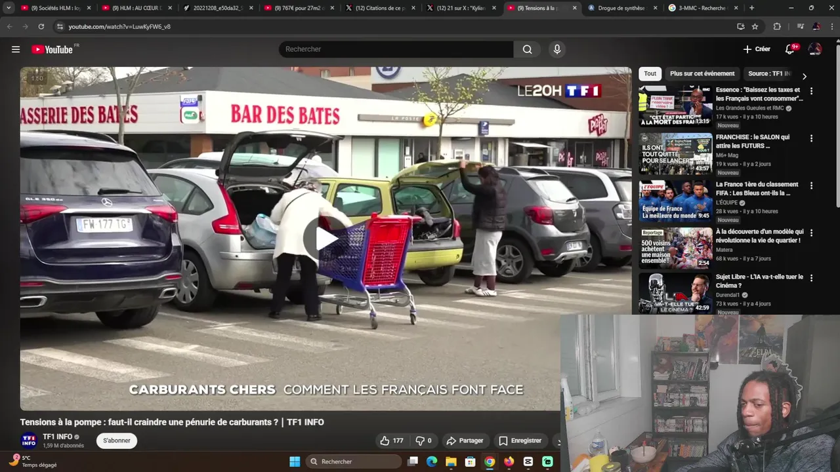Play the video with the center play button
840x472 pixels.
325,239
